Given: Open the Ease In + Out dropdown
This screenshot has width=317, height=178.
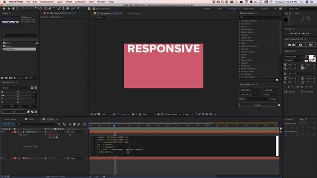Looking at the screenshot, I should (251, 94).
